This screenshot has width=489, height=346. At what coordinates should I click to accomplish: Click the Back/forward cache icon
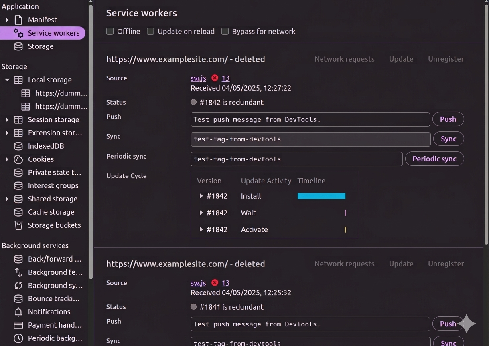[x=18, y=259]
